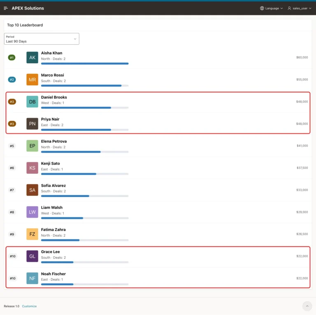The image size is (316, 315).
Task: Click the $26,500 amount
Action: (302, 234)
